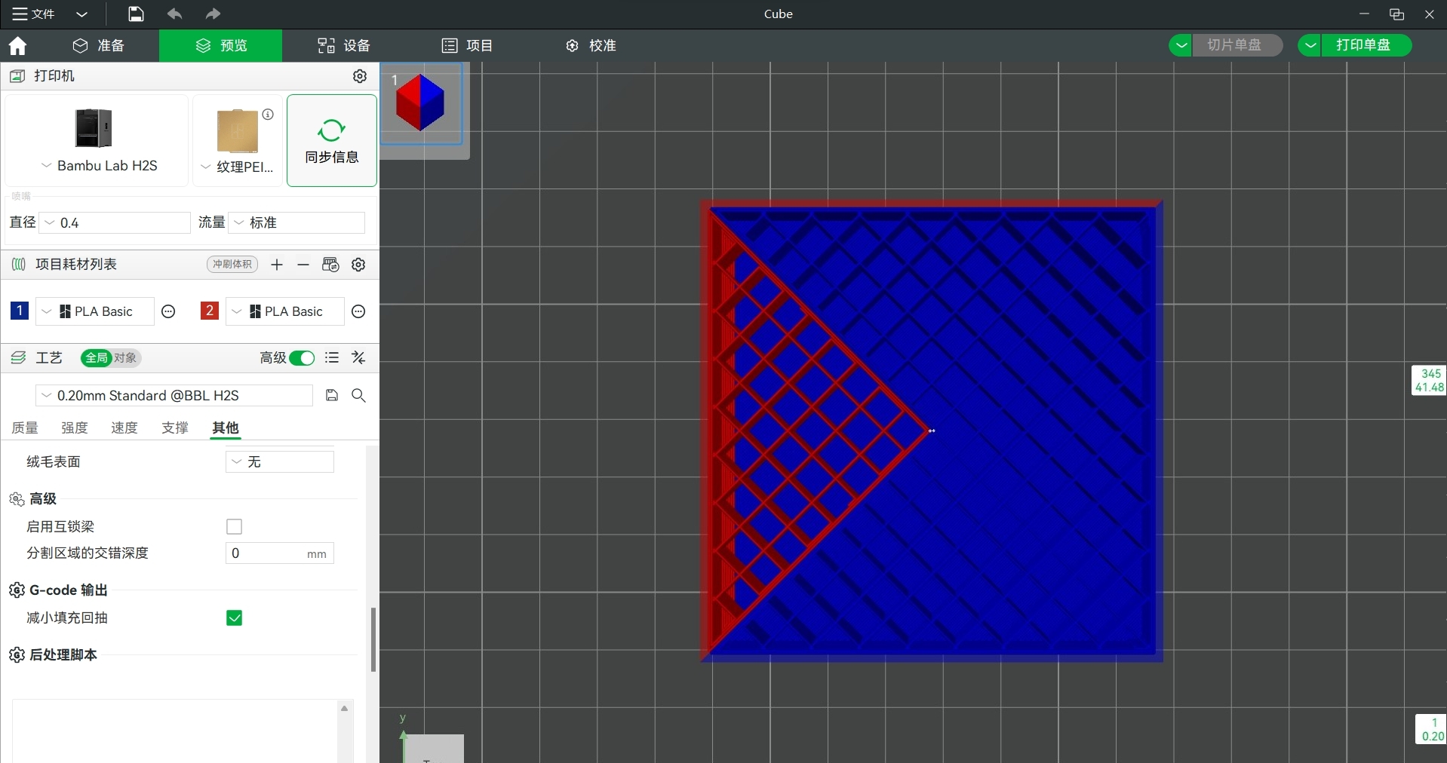Open the 绒毛表面 dropdown
This screenshot has width=1447, height=763.
(280, 461)
